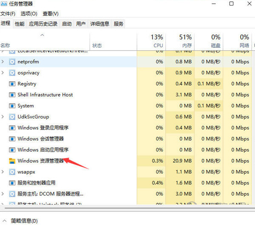Image resolution: width=255 pixels, height=227 pixels.
Task: Click the UdkSvcGroup gear icon
Action: 12,117
